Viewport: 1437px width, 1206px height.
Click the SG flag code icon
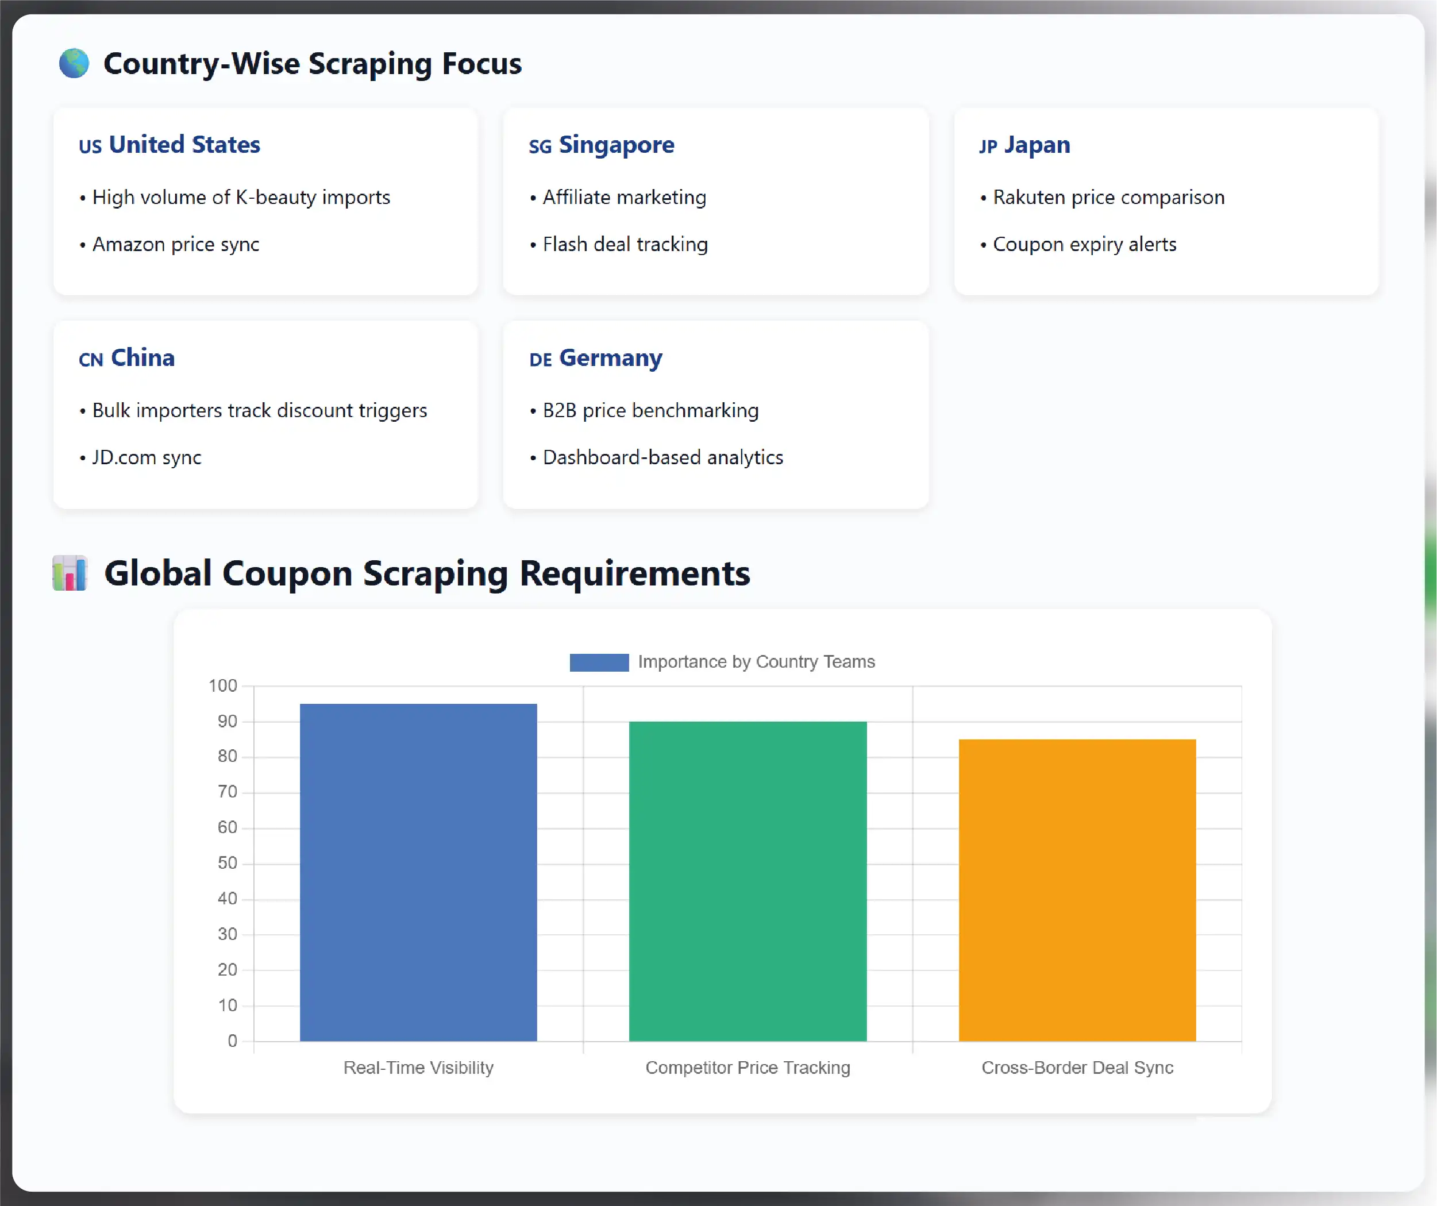point(540,147)
